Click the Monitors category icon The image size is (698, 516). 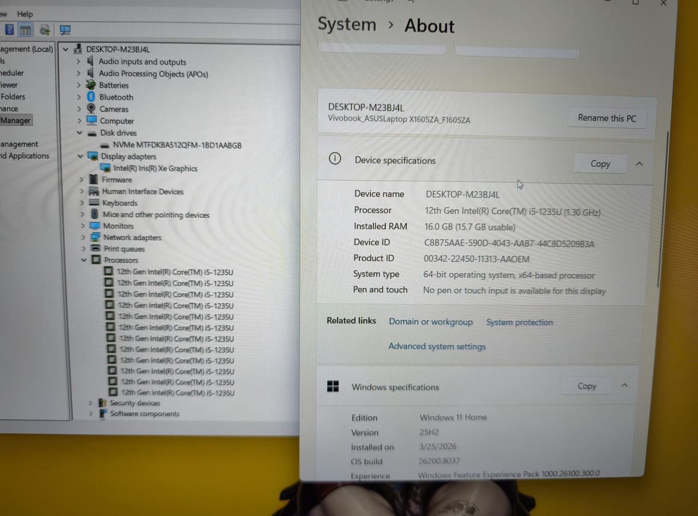point(95,226)
